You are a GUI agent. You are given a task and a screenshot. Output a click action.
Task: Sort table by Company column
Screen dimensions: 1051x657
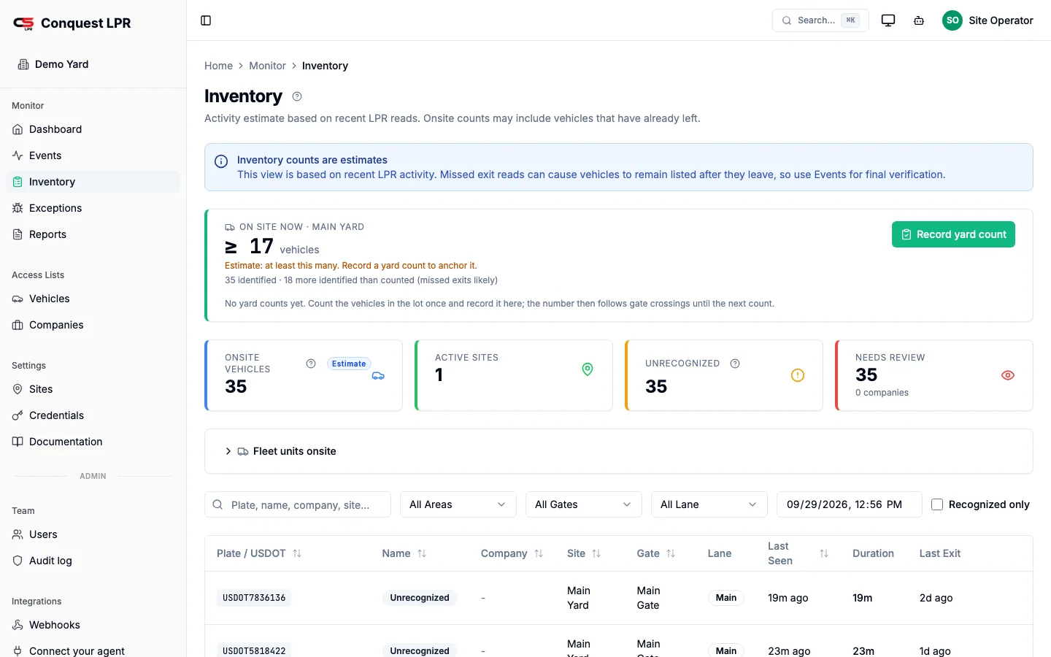pos(539,553)
